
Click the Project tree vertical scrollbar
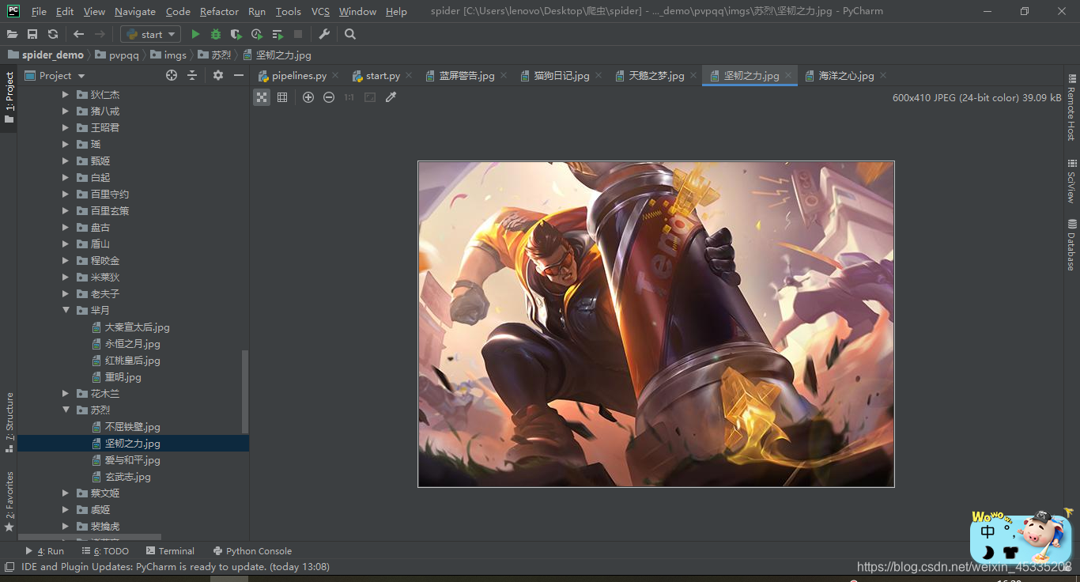tap(245, 391)
